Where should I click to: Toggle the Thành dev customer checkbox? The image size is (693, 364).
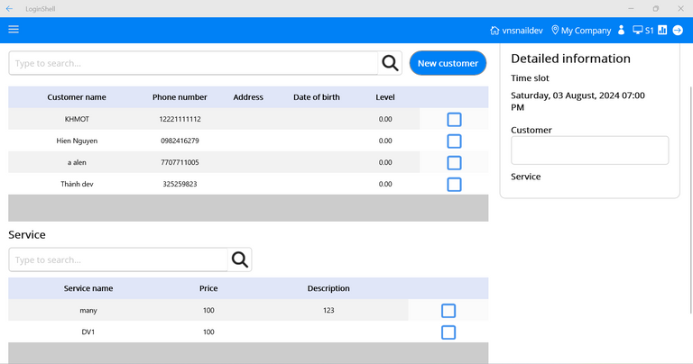(x=454, y=184)
